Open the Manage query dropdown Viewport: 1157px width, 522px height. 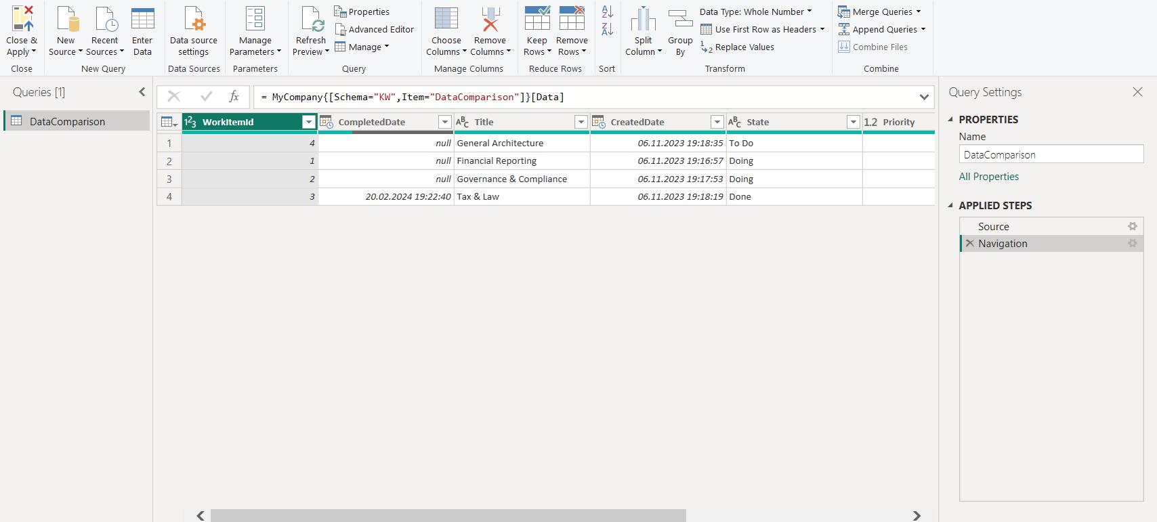point(362,47)
